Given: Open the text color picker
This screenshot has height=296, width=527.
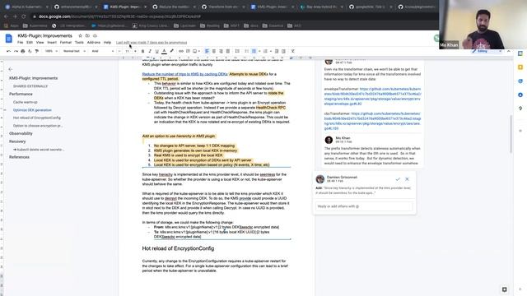Looking at the screenshot, I should 164,51.
